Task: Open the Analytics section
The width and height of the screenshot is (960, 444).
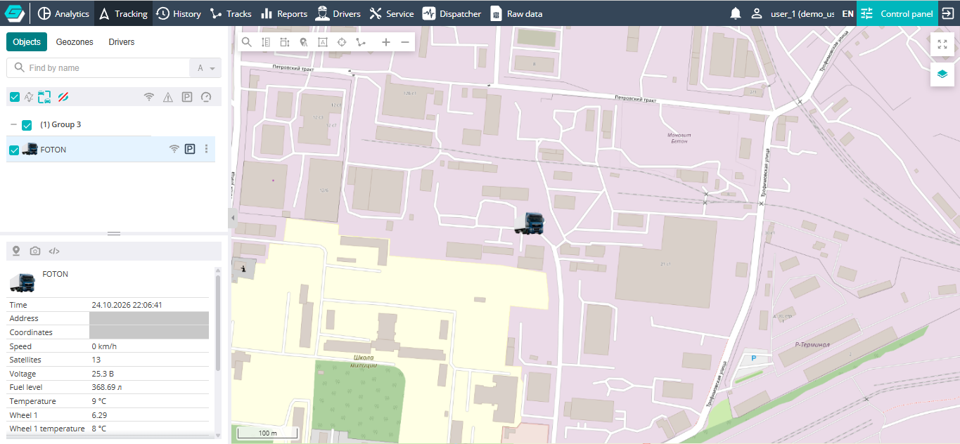Action: coord(64,13)
